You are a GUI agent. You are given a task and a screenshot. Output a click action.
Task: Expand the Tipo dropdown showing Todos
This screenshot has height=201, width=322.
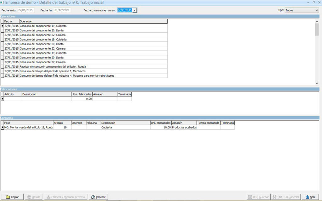pos(316,10)
